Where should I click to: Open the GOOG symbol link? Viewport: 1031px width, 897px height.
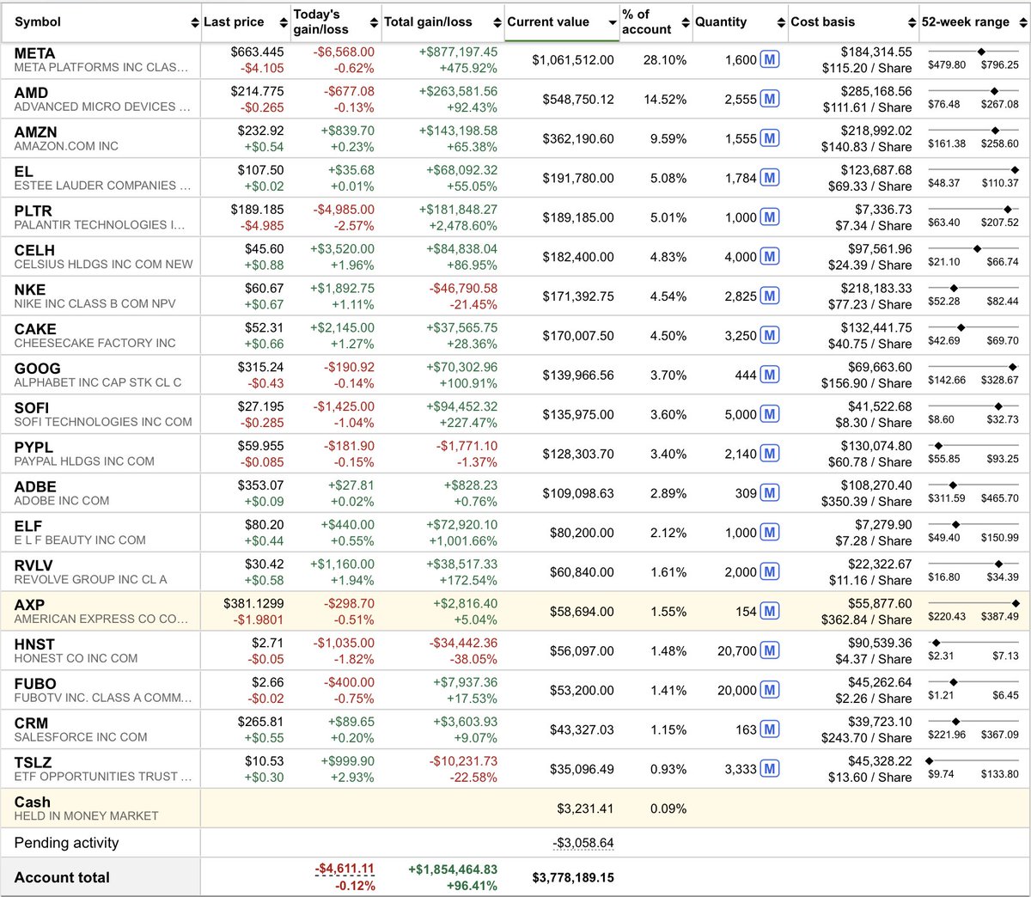[37, 369]
